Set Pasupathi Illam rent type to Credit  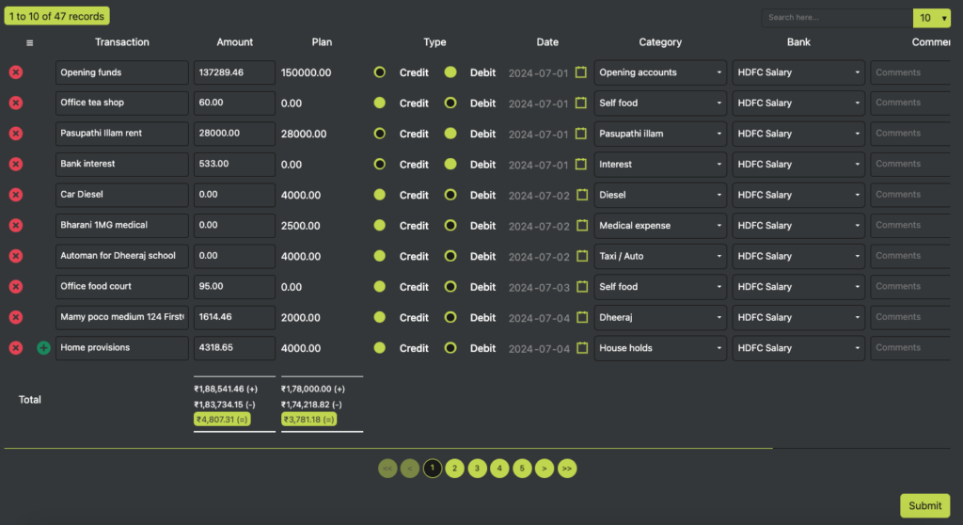pyautogui.click(x=380, y=134)
